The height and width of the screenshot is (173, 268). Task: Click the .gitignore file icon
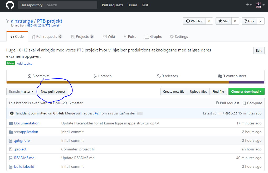point(11,141)
